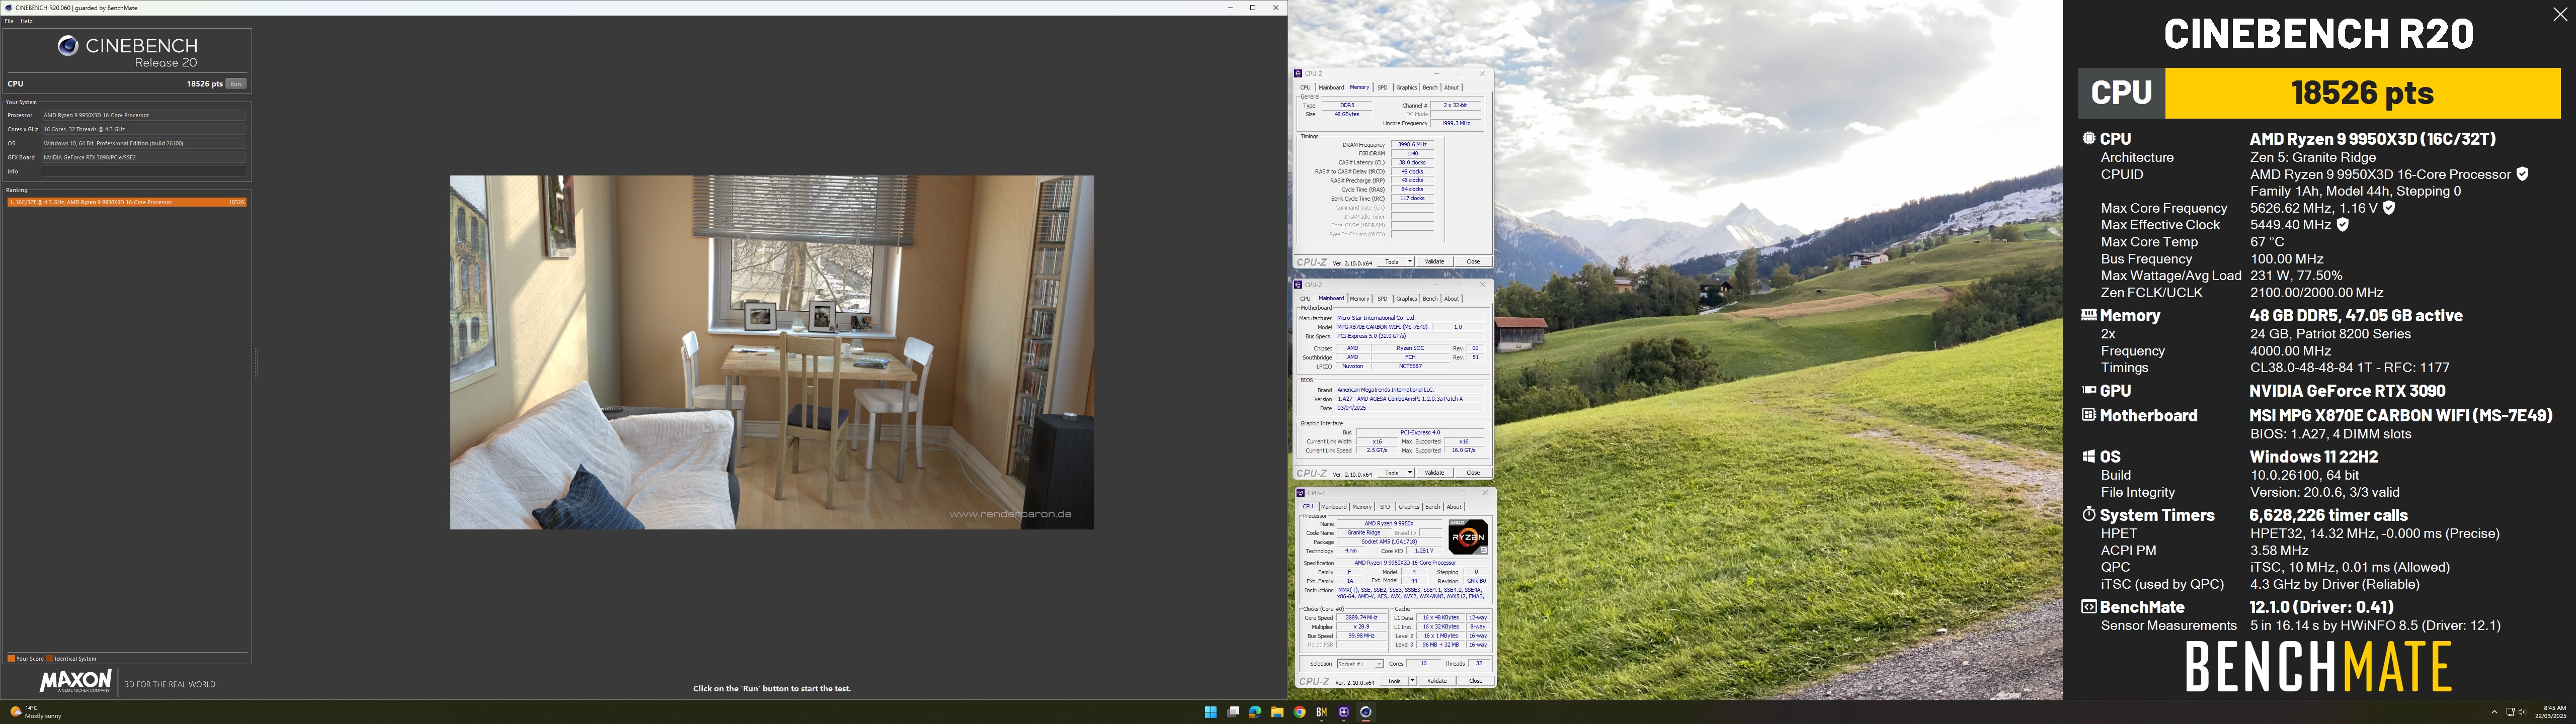Click Tools button in top CPU-Z Memory window
Image resolution: width=2576 pixels, height=724 pixels.
click(x=1391, y=262)
